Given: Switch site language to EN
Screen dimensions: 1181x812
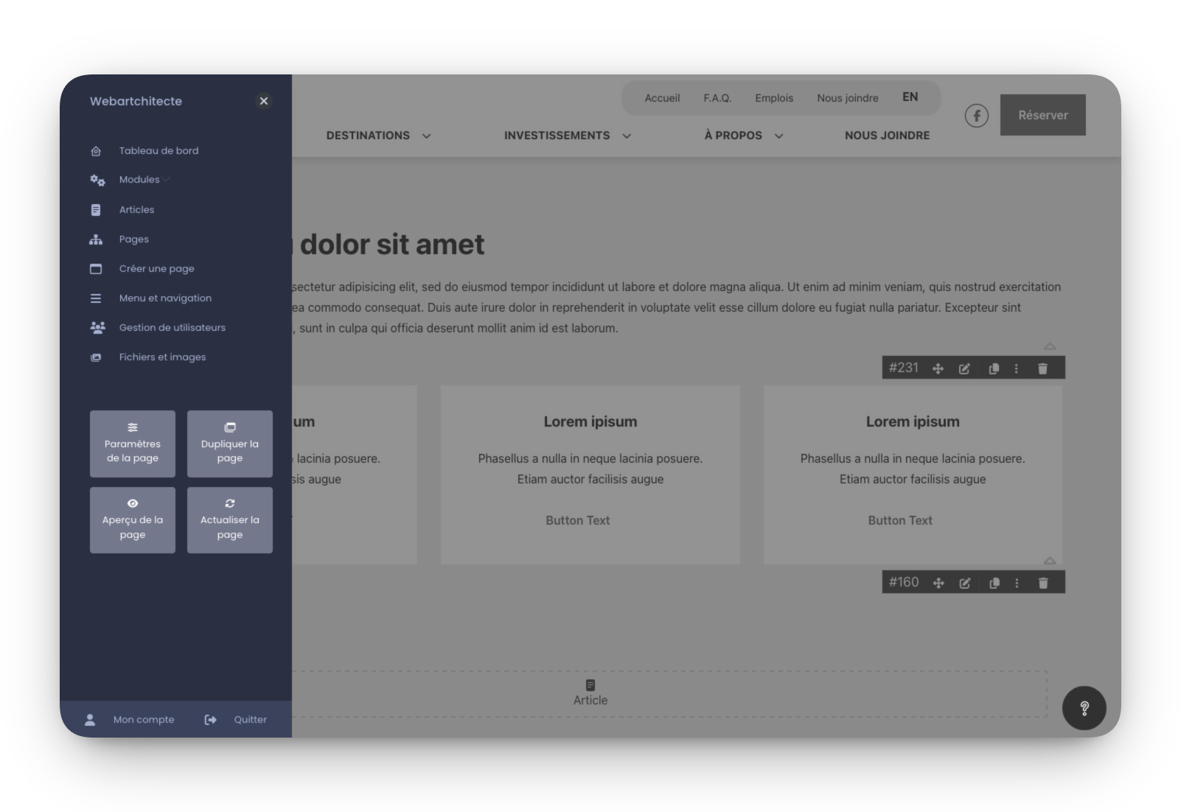Looking at the screenshot, I should click(910, 97).
